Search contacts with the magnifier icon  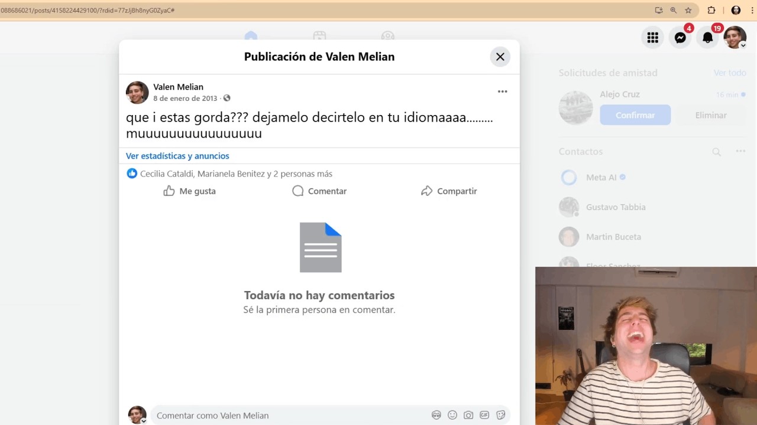click(x=716, y=152)
